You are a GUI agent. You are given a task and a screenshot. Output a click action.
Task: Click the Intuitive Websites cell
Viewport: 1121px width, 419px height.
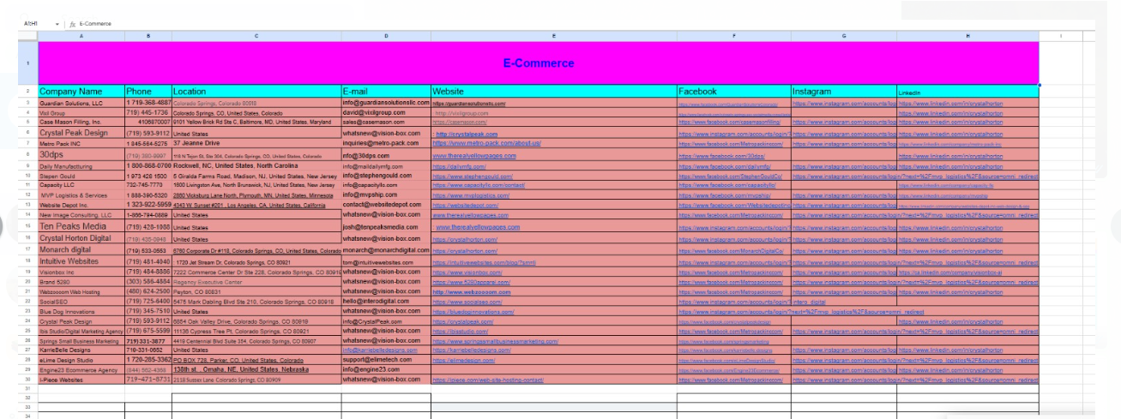[x=81, y=260]
